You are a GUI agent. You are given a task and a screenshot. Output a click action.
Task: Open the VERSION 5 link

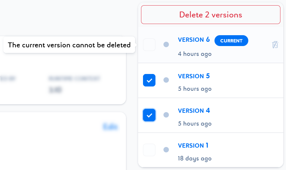click(x=194, y=76)
